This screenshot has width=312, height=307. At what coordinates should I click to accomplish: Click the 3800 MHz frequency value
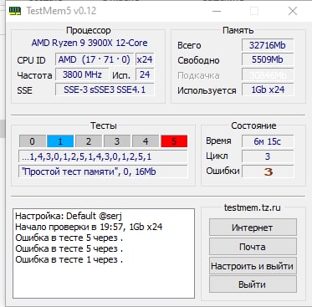(82, 74)
